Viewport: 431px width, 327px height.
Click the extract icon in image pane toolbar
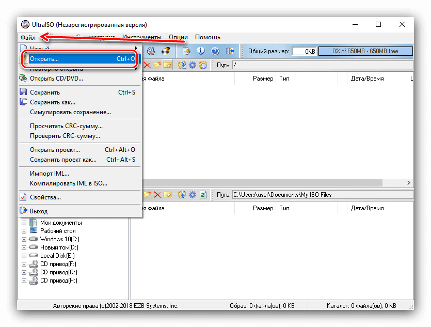182,65
